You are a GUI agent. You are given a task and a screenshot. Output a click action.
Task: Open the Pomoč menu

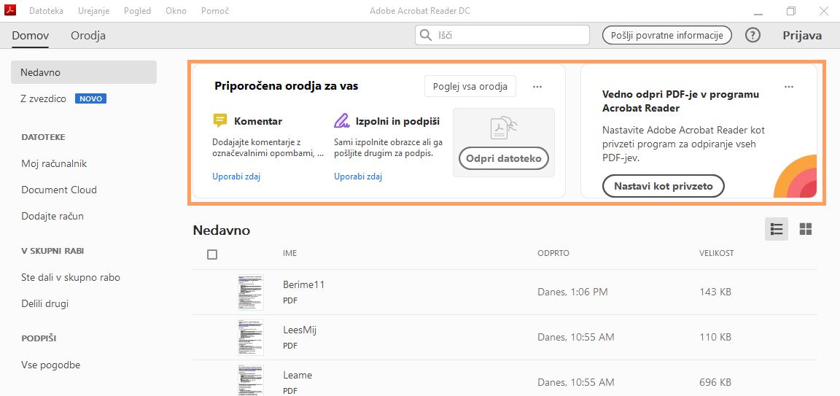(x=215, y=11)
